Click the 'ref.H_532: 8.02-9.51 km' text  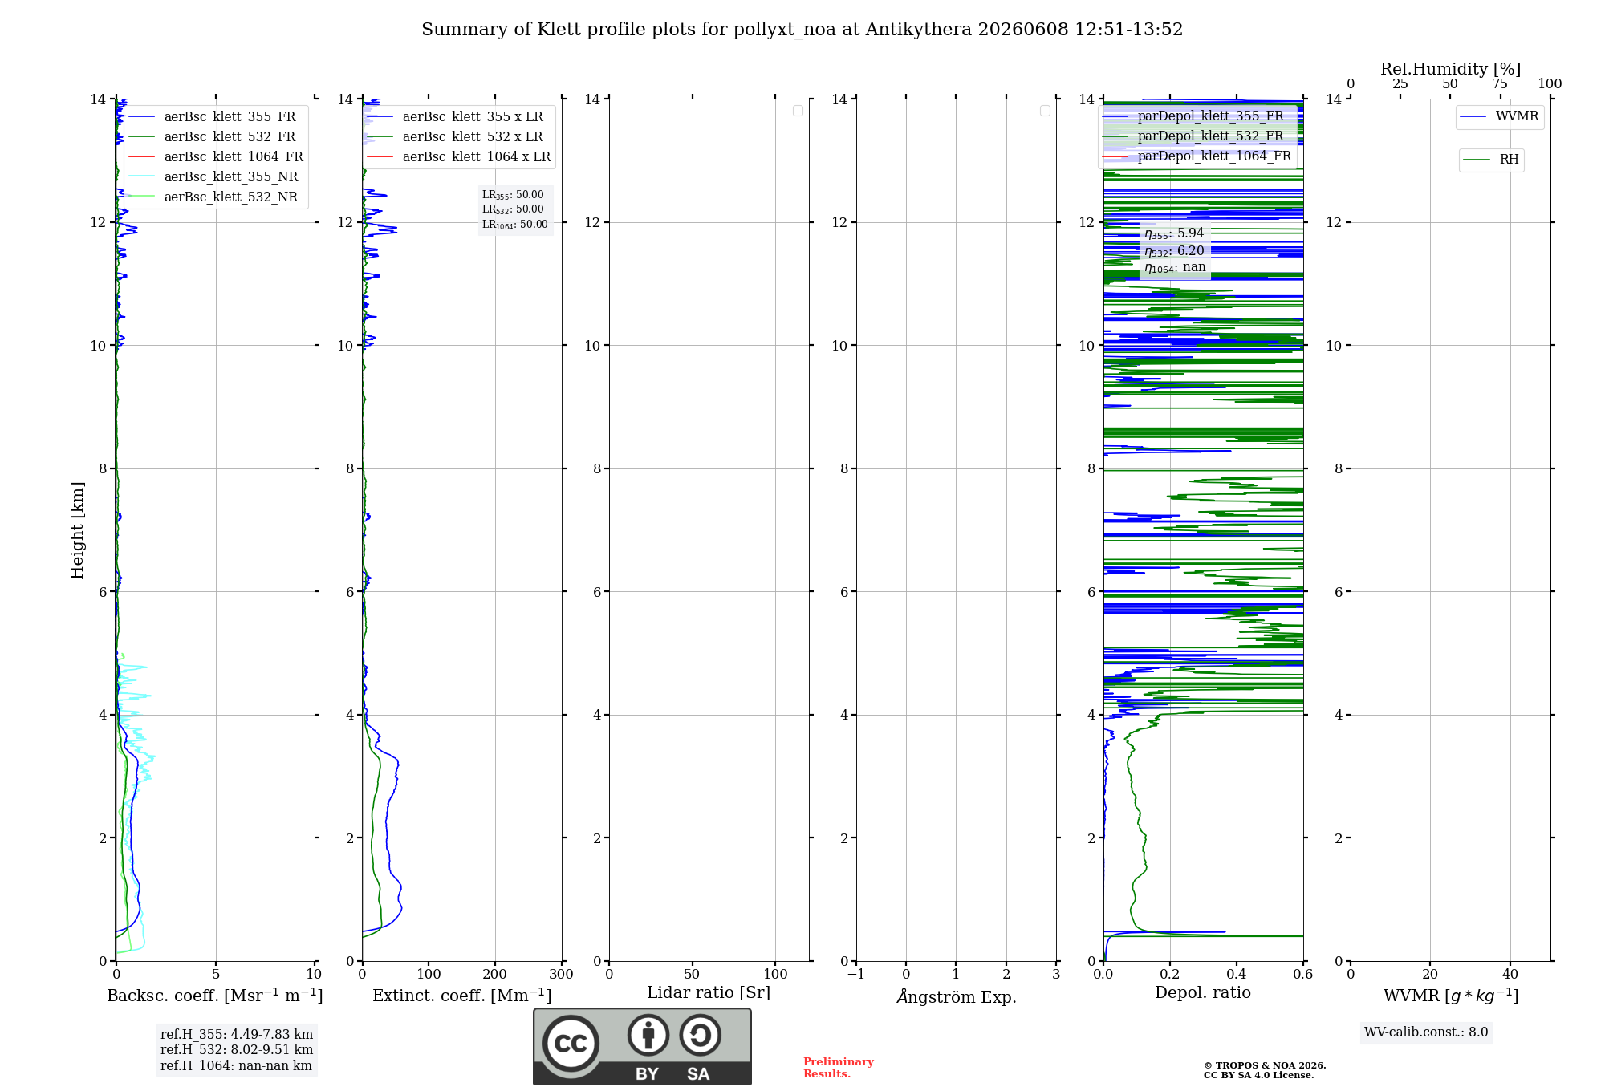click(x=237, y=1050)
